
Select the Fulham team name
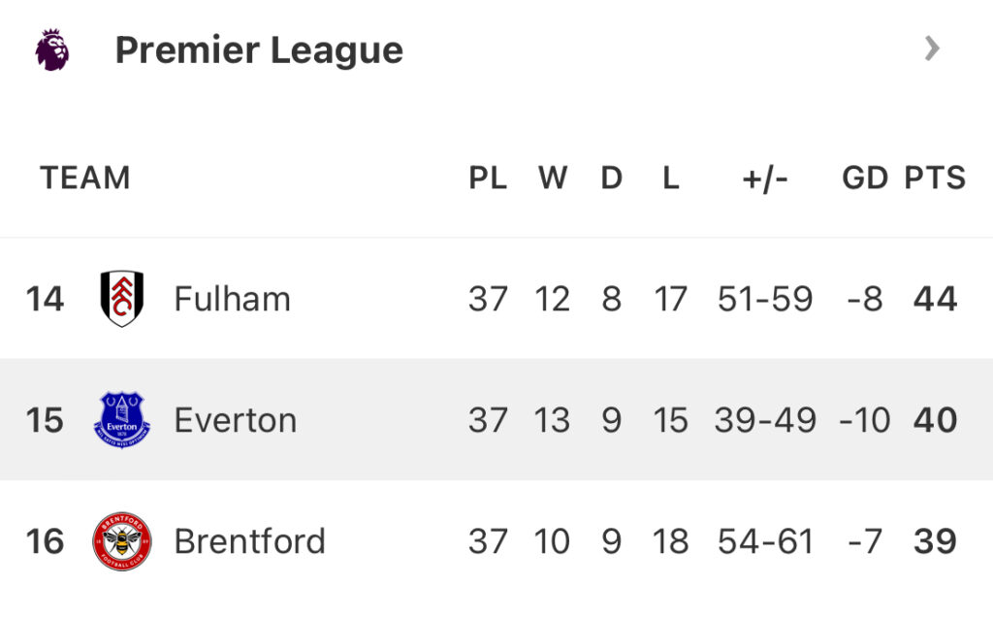(x=233, y=299)
